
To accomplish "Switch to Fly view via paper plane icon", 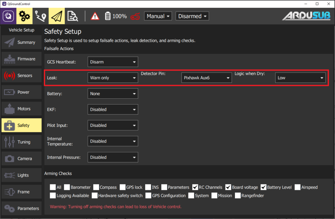I will tap(57, 16).
